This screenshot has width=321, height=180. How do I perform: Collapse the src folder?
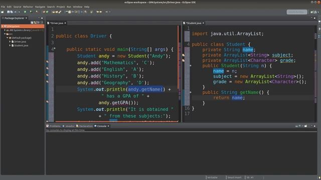coord(5,34)
